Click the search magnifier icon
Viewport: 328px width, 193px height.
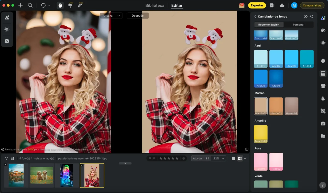(30, 5)
